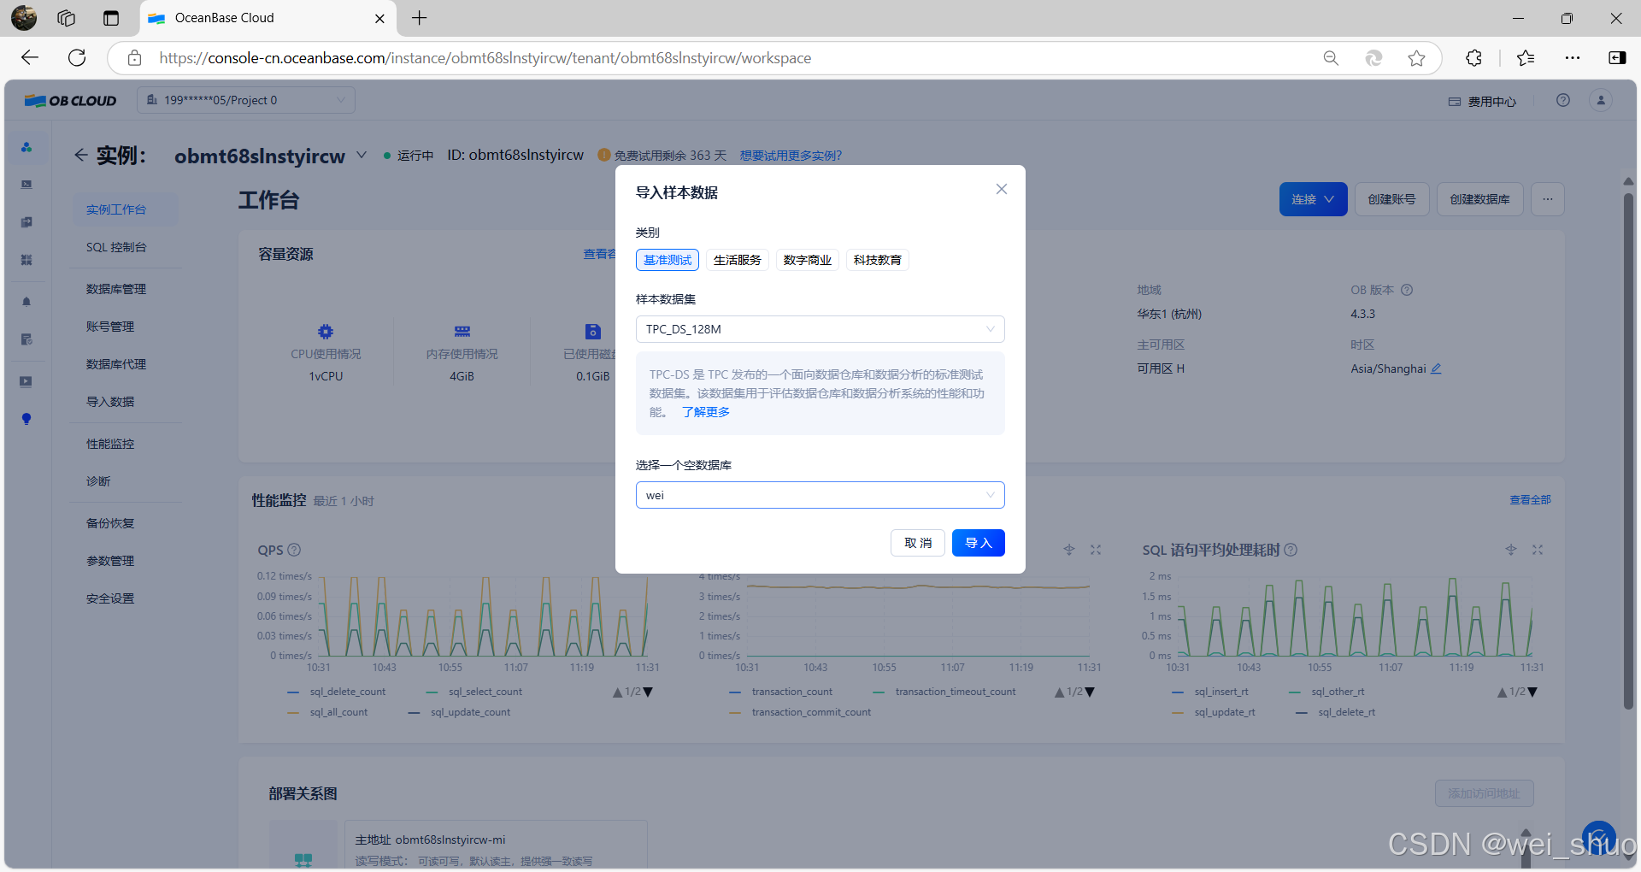This screenshot has height=872, width=1641.
Task: Open the browser extensions icon
Action: click(x=1473, y=57)
